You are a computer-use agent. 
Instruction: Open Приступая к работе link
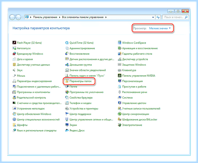click(134, 87)
